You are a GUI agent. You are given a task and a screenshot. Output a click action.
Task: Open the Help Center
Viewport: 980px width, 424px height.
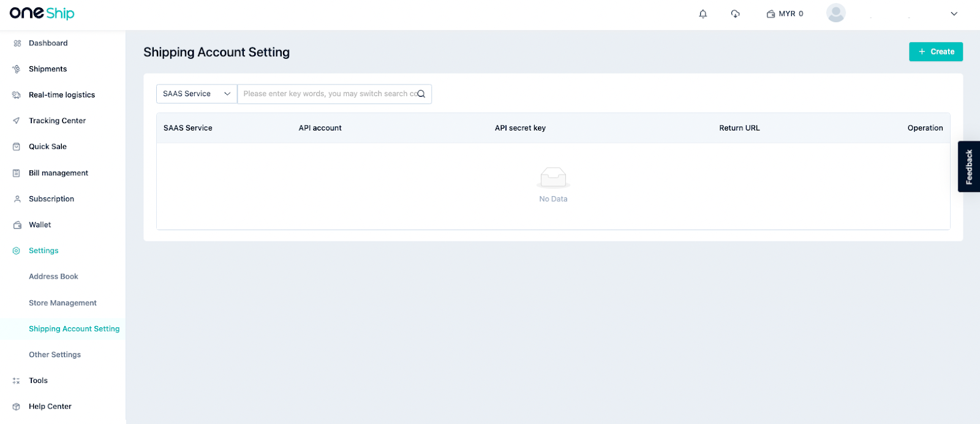tap(50, 407)
